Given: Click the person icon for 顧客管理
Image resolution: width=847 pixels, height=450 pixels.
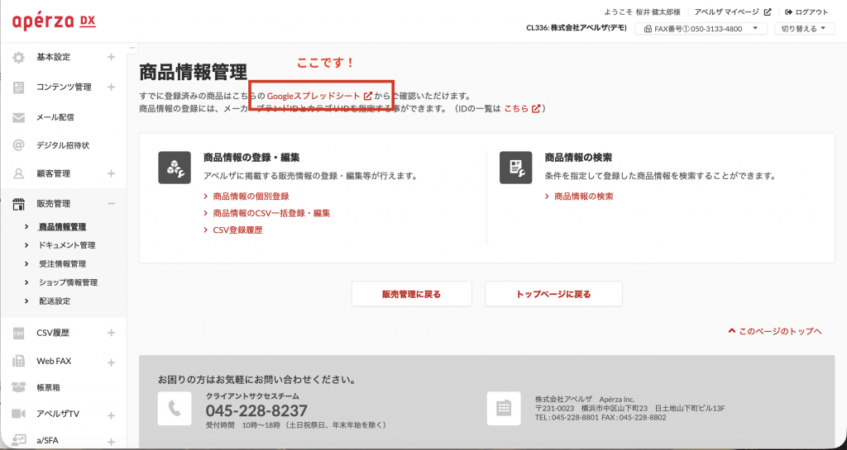Looking at the screenshot, I should [19, 174].
